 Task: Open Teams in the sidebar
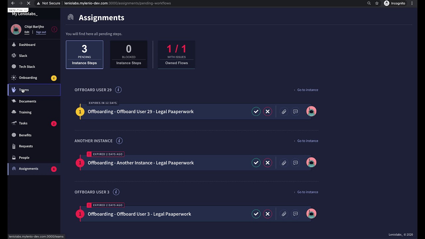tap(34, 90)
